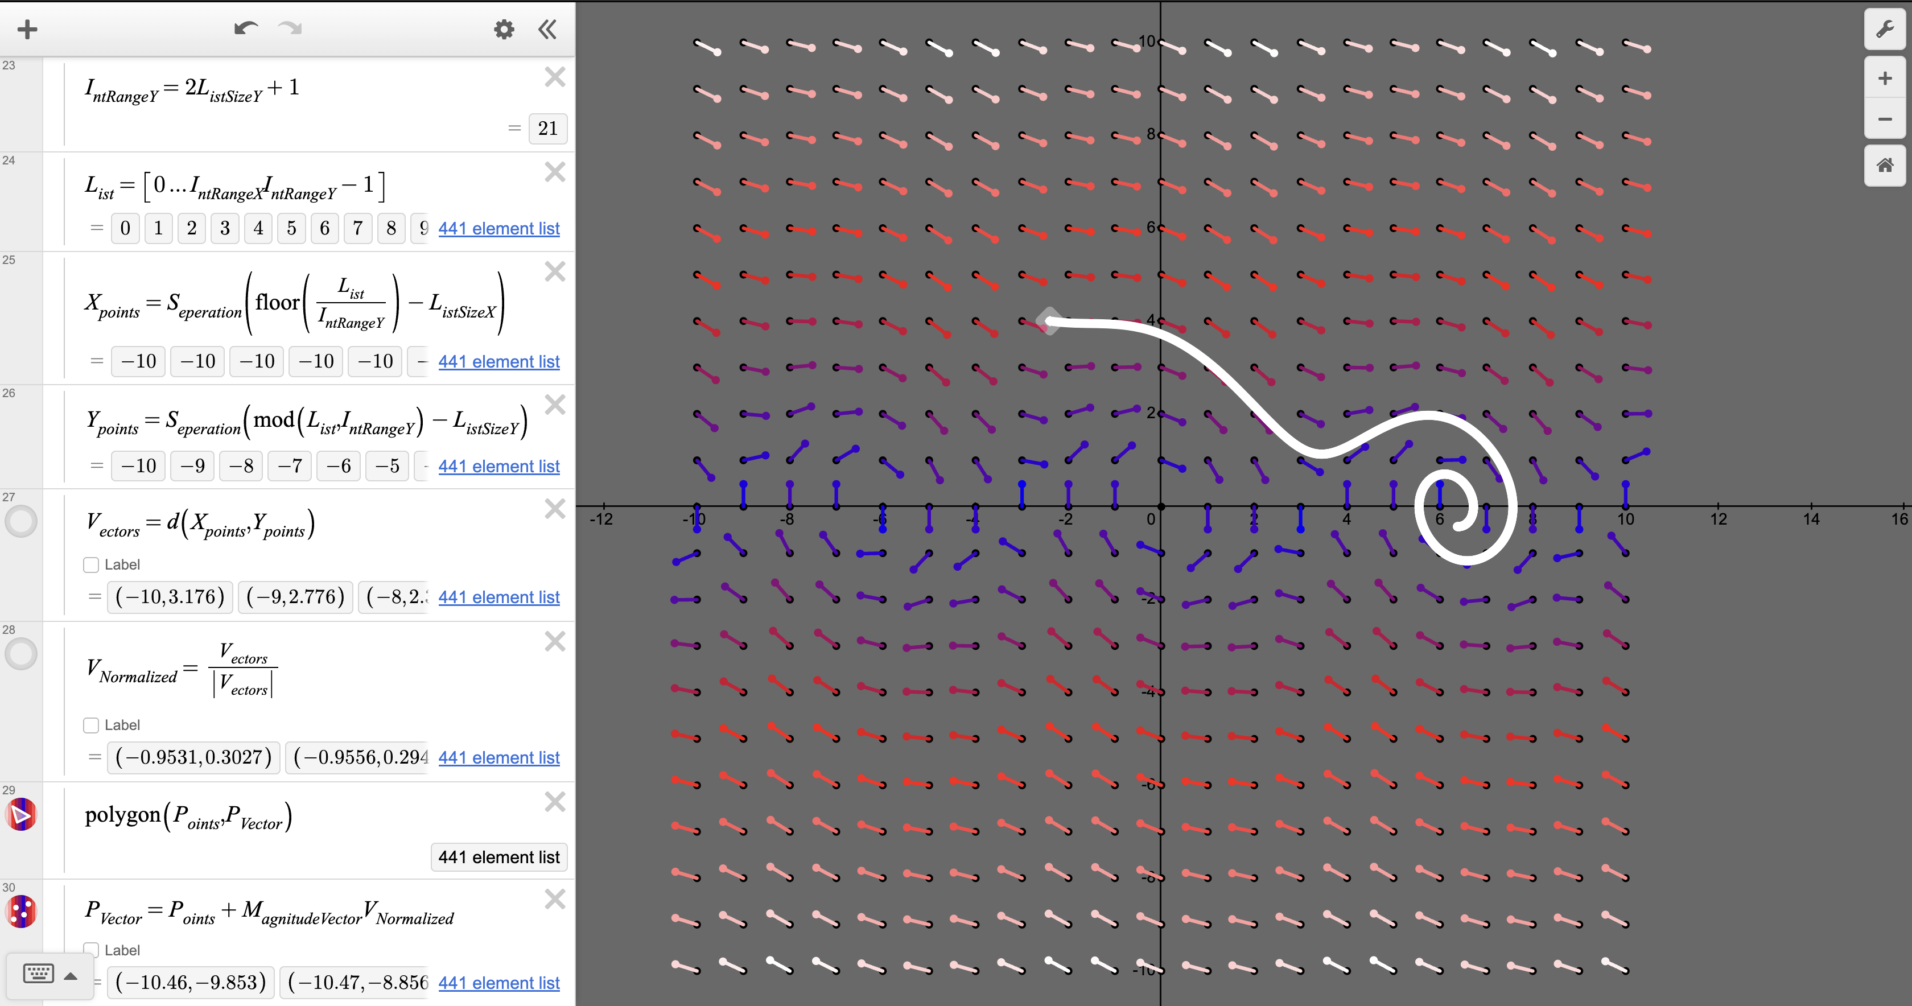Delete expression 26 Ypoints
Image resolution: width=1912 pixels, height=1006 pixels.
click(554, 404)
